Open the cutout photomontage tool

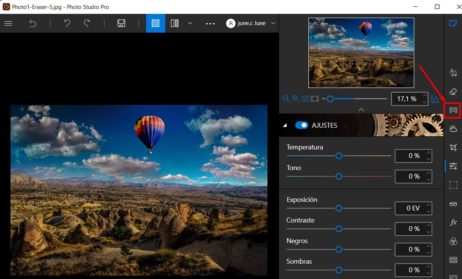point(453,110)
